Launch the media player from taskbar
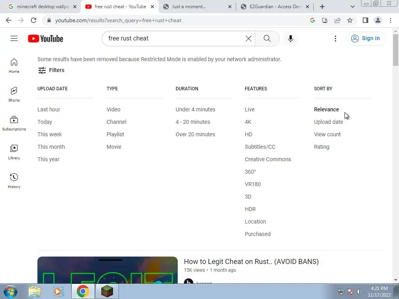The image size is (399, 299). [58, 292]
